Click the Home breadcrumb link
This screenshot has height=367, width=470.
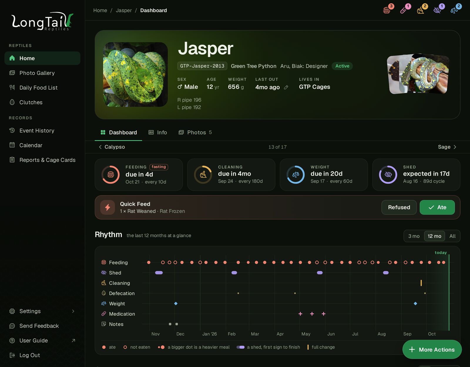point(100,10)
